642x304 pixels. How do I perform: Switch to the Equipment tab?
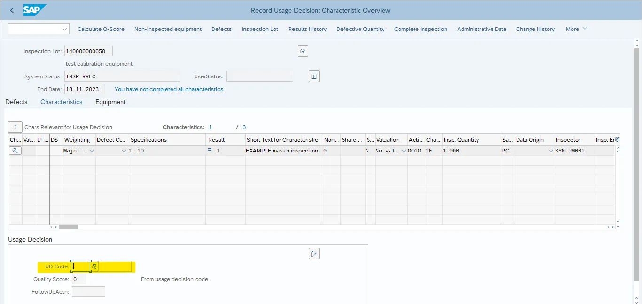click(110, 102)
